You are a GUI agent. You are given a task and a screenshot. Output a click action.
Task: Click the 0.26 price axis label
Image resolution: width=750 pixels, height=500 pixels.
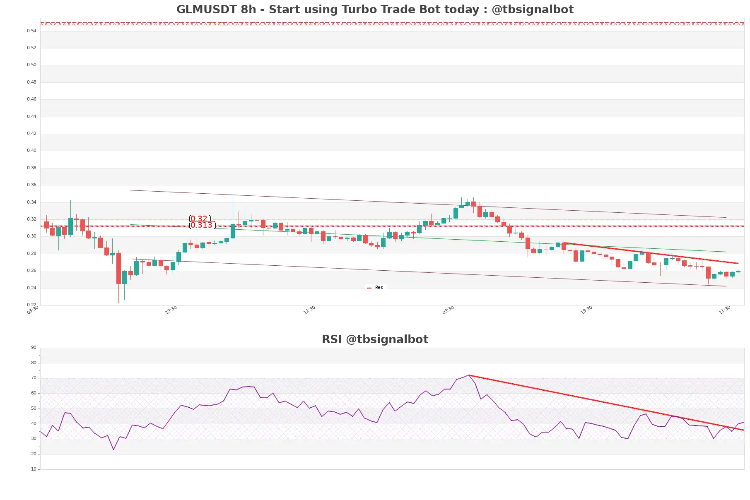click(31, 271)
